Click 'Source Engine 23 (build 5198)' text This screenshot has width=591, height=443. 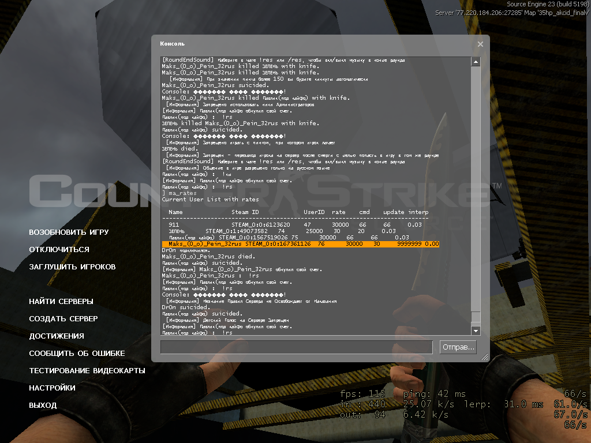548,4
